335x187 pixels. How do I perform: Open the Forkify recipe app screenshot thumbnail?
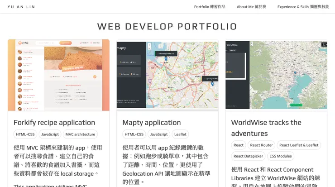point(58,75)
